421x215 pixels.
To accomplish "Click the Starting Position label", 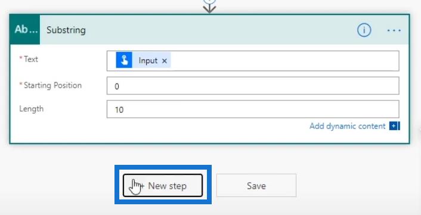I will coord(52,85).
